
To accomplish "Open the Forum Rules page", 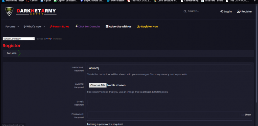I will (x=59, y=27).
